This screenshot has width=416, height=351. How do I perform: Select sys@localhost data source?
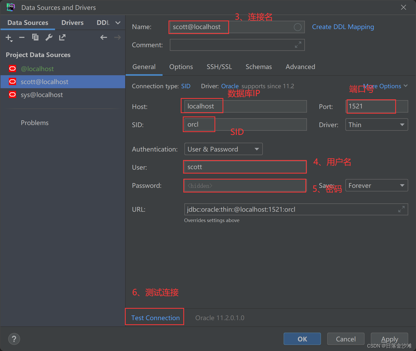(x=63, y=95)
